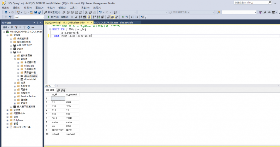This screenshot has width=280, height=147.
Task: Click the Open File folder icon
Action: (31, 12)
